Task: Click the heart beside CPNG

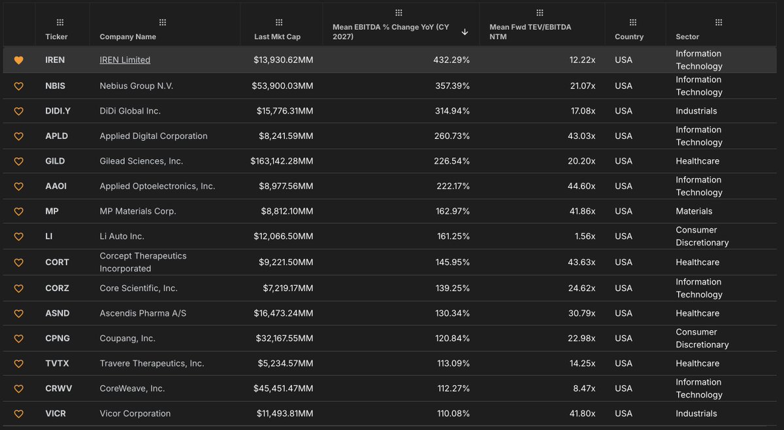Action: pyautogui.click(x=18, y=339)
